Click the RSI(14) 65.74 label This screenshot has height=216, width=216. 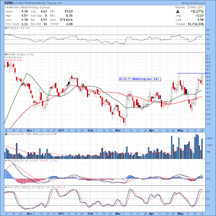pos(18,28)
